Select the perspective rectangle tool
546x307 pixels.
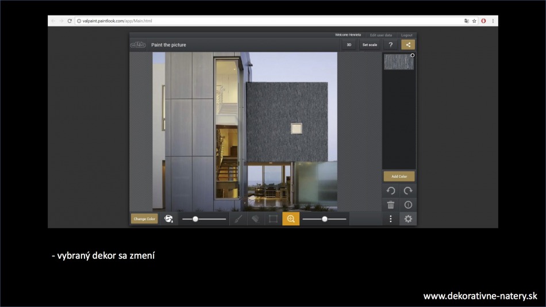[273, 219]
